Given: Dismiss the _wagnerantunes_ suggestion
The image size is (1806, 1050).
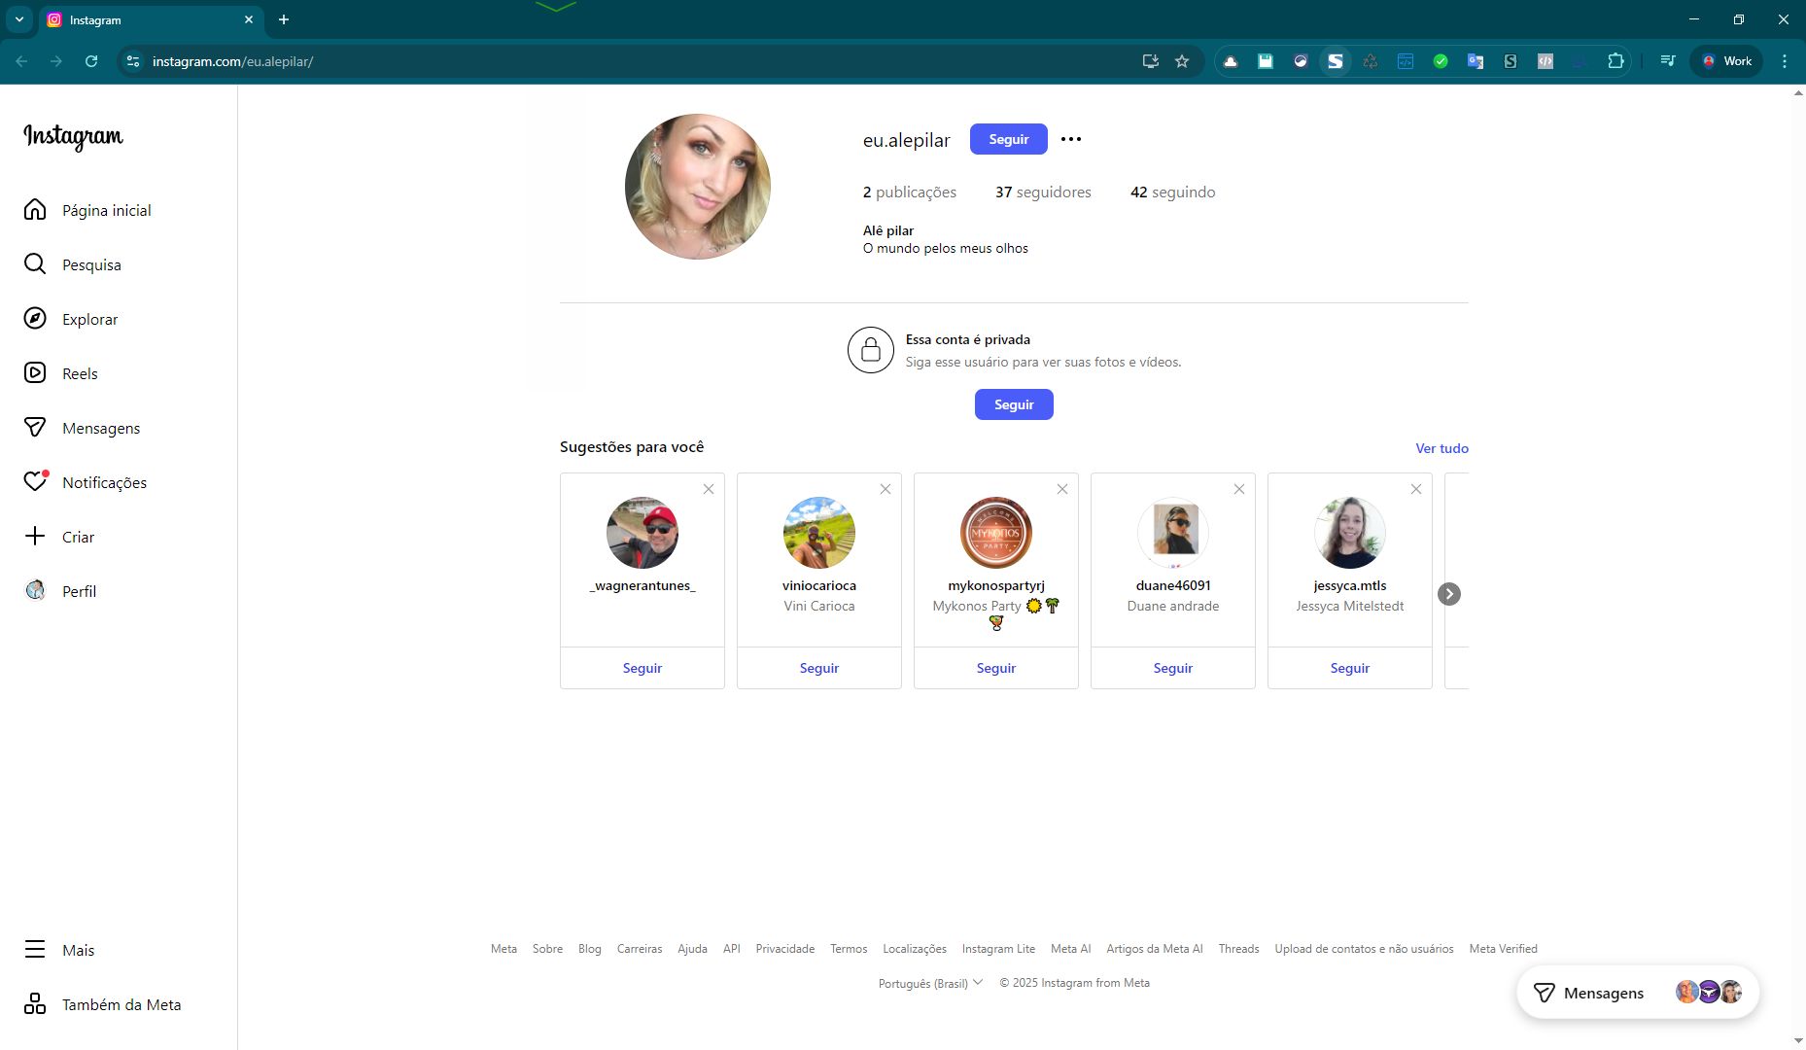Looking at the screenshot, I should 709,489.
